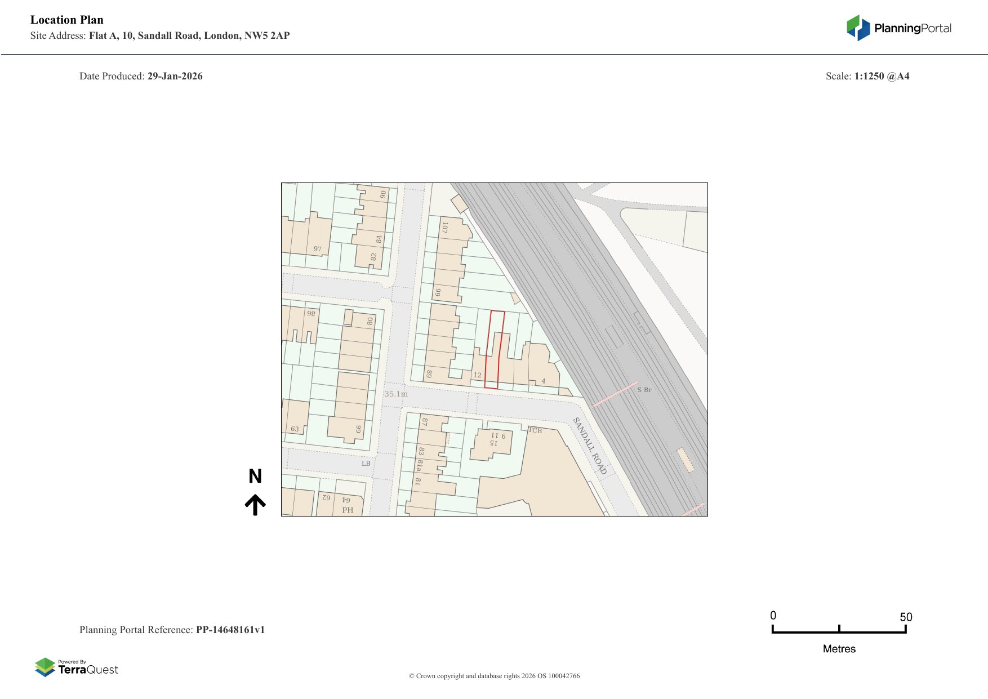Click the PH building label

click(348, 510)
